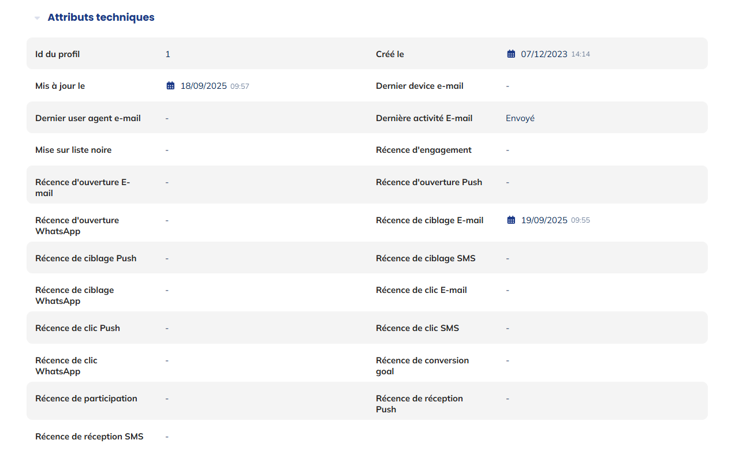The width and height of the screenshot is (735, 470).
Task: Click the Envoyé activity value
Action: (x=520, y=118)
